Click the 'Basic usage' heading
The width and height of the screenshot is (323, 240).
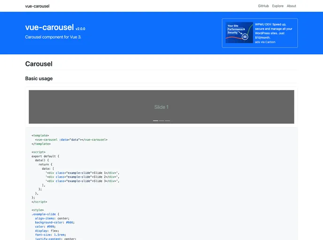point(39,78)
